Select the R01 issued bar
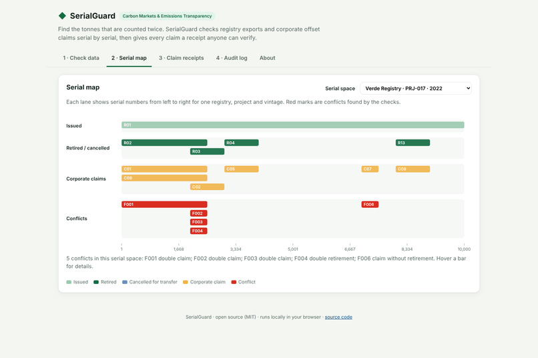Viewport: 538px width, 358px height. pos(292,125)
